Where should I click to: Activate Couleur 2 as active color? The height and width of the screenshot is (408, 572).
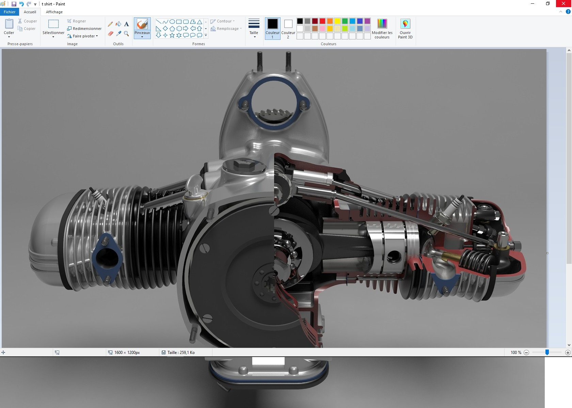[288, 28]
